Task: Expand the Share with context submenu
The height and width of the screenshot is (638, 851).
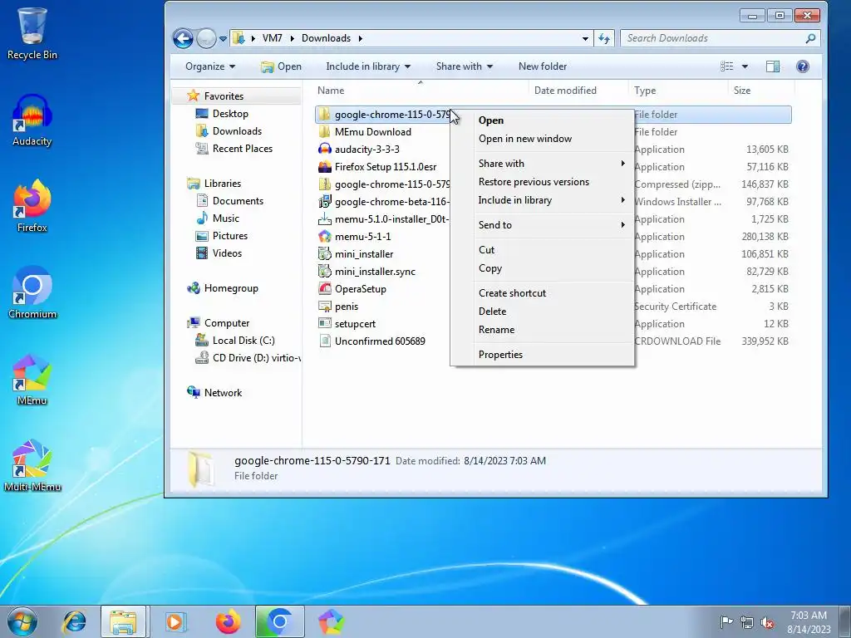Action: click(x=543, y=164)
